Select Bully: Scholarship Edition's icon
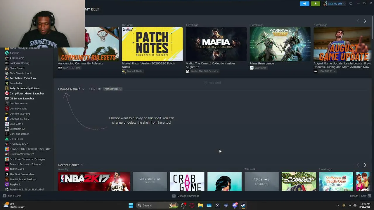Viewport: 374px width, 210px height. [7, 88]
